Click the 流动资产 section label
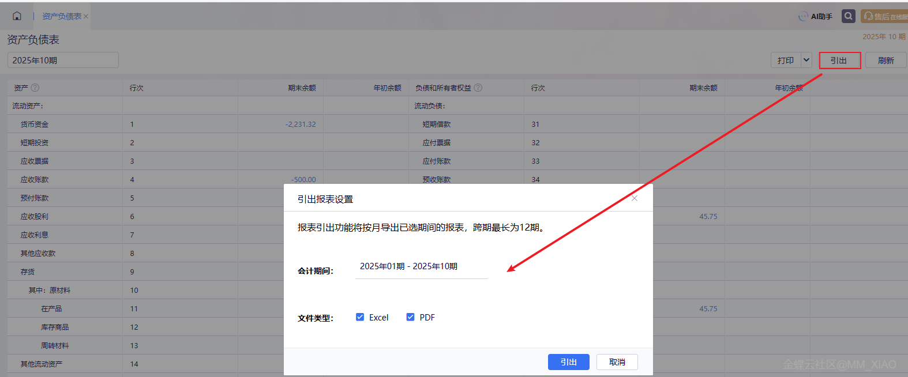Image resolution: width=908 pixels, height=377 pixels. pos(28,106)
